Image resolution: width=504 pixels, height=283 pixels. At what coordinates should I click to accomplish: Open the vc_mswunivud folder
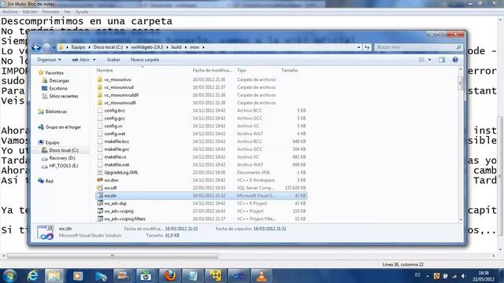(119, 87)
